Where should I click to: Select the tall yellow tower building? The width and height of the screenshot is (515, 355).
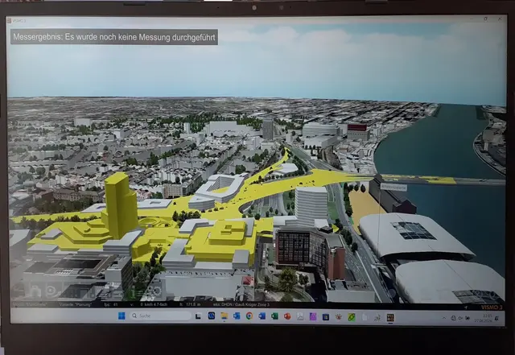pos(120,204)
